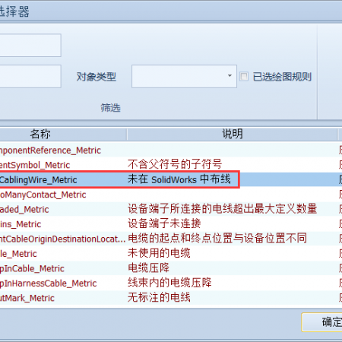Select the row 设备端子未连接
Image resolution: width=342 pixels, height=342 pixels.
pyautogui.click(x=171, y=224)
